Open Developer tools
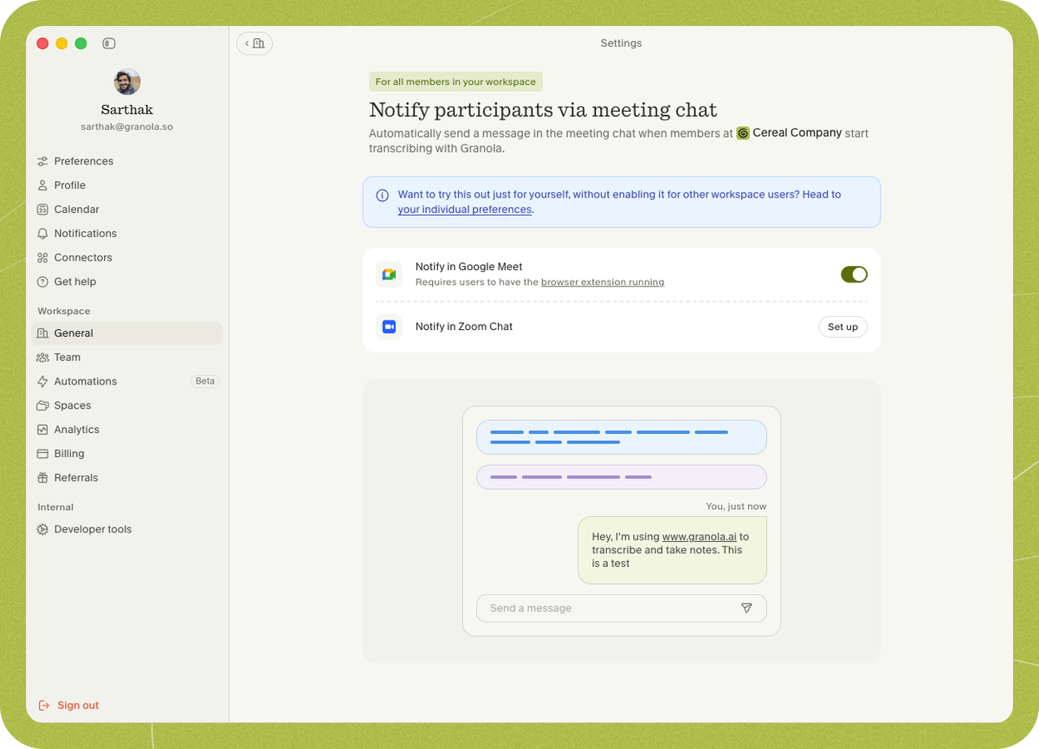The height and width of the screenshot is (749, 1039). pyautogui.click(x=126, y=530)
